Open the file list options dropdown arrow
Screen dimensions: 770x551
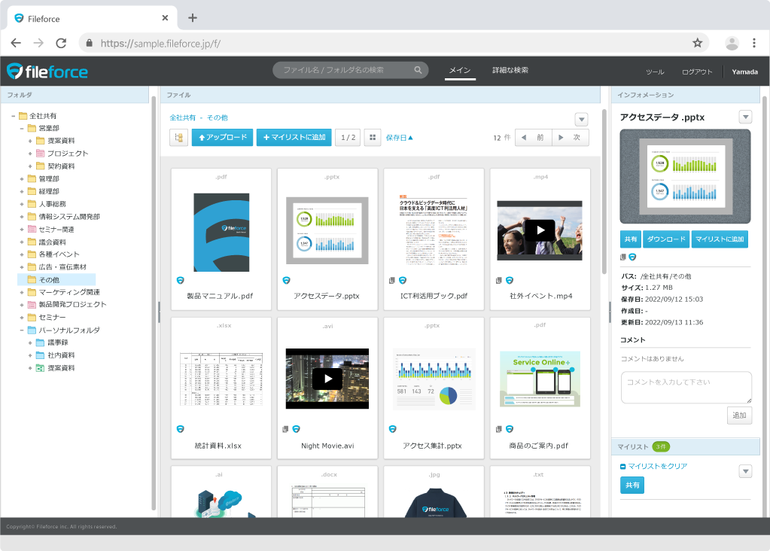[x=581, y=119]
